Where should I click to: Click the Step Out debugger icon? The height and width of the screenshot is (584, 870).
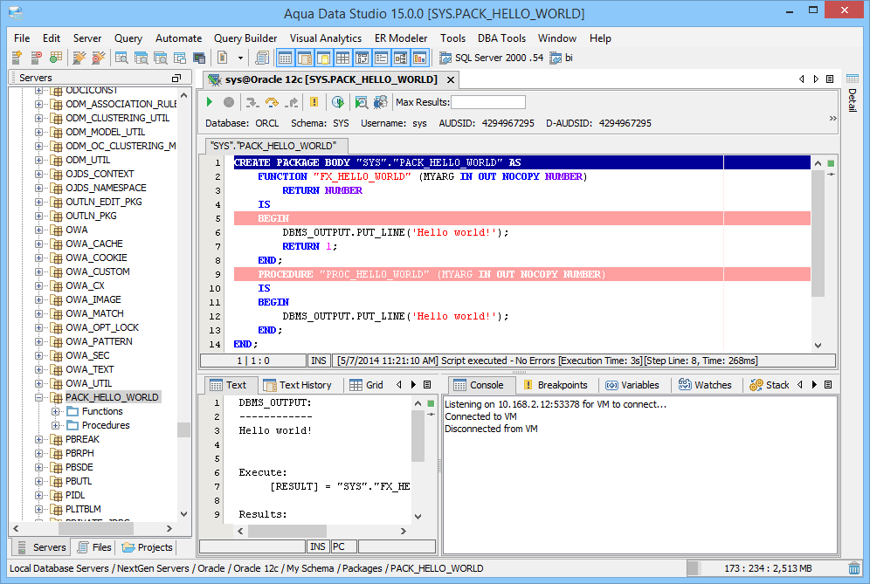(291, 102)
